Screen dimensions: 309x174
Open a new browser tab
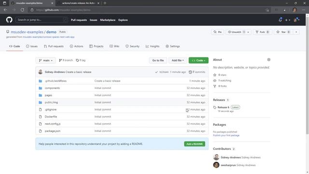105,3
